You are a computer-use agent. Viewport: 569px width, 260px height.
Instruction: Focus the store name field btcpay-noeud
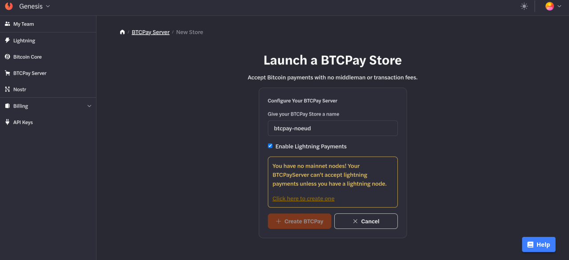(x=333, y=128)
